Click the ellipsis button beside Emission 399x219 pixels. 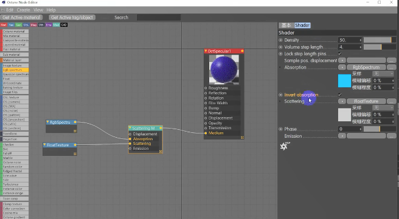(391, 136)
